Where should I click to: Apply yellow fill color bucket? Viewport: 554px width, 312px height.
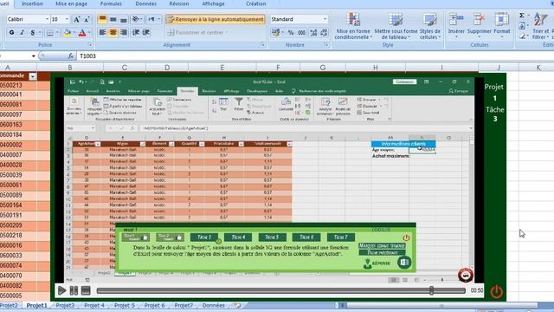pos(67,33)
